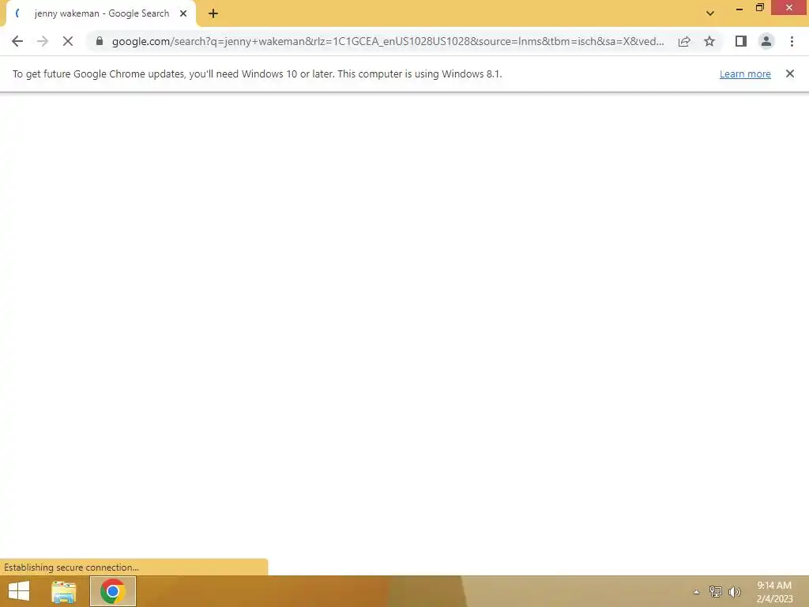Minimize the Chrome window
The image size is (809, 607).
(739, 8)
